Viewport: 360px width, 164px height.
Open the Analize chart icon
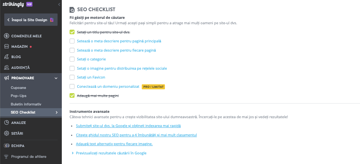click(x=7, y=123)
